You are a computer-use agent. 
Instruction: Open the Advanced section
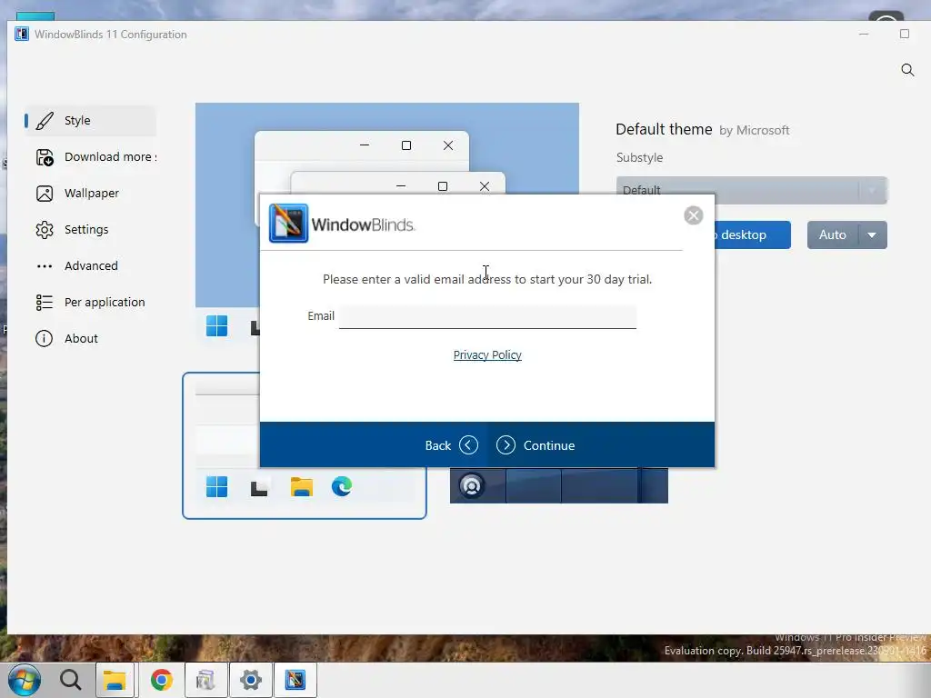pyautogui.click(x=90, y=266)
